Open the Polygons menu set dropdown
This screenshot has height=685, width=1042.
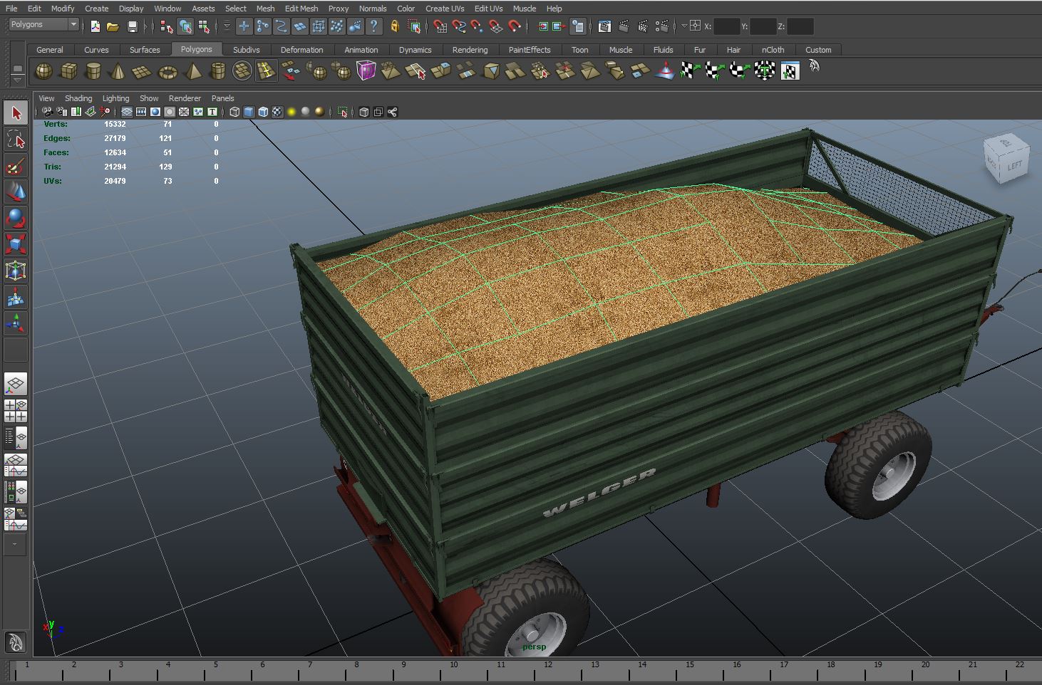[x=44, y=25]
